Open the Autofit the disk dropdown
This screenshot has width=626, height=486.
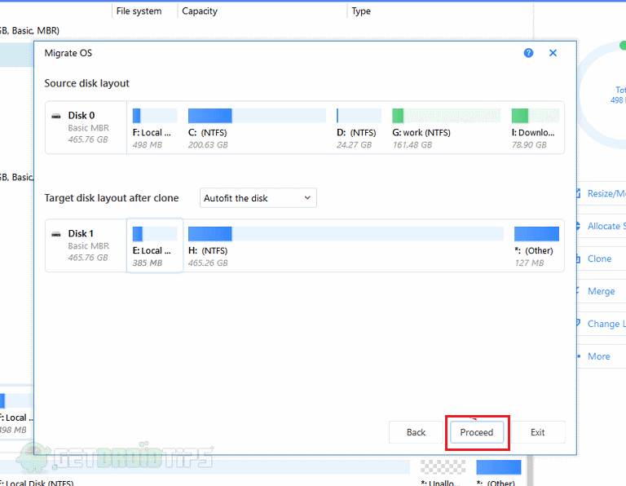tap(258, 198)
